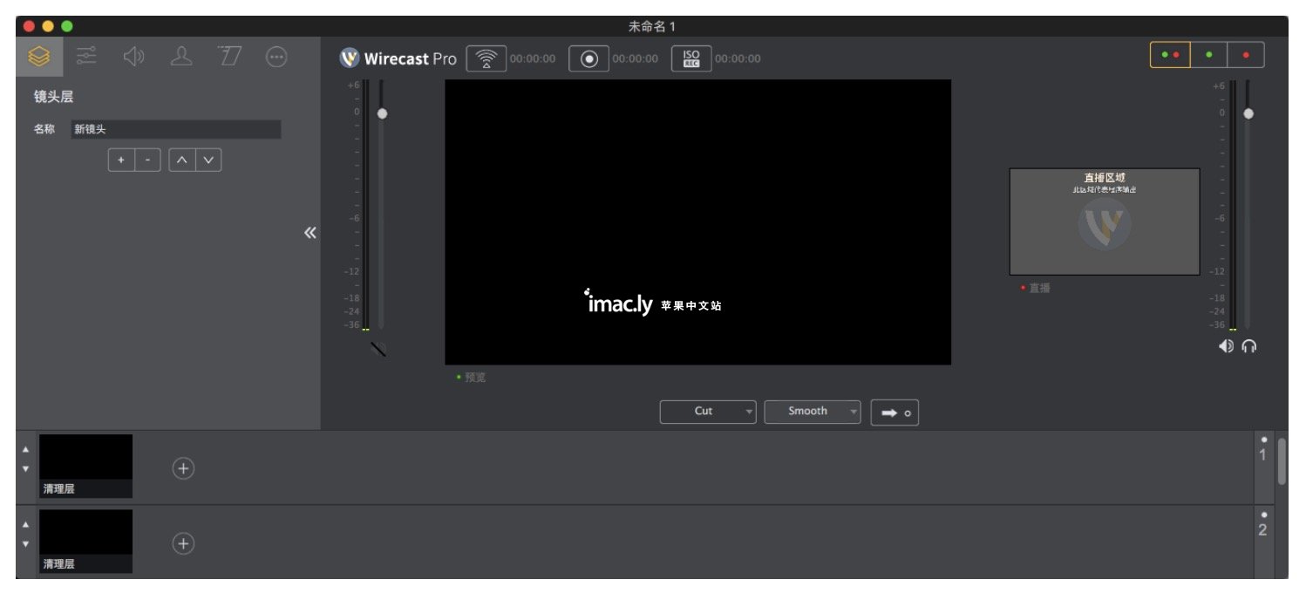Click the left audio volume slider handle
Viewport: 1306px width, 607px height.
click(x=382, y=113)
